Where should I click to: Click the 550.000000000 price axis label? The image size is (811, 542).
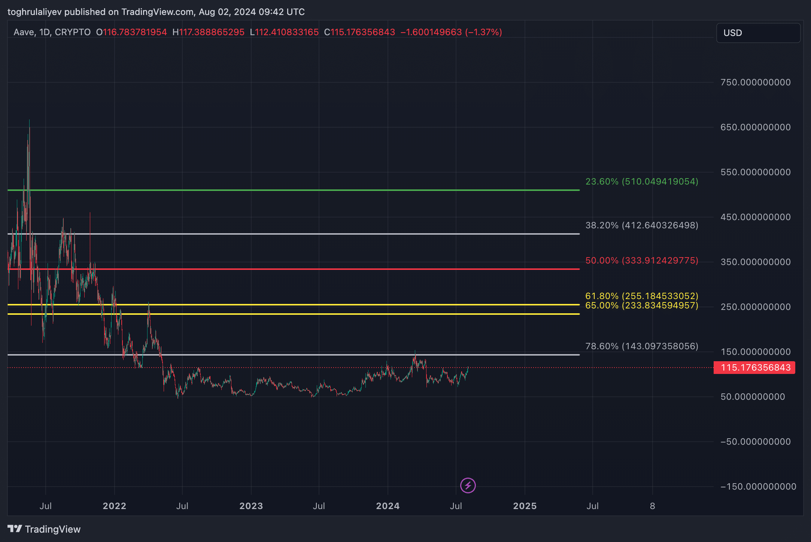[x=756, y=172]
